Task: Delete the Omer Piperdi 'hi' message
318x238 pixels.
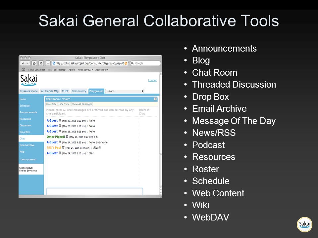Action: click(x=67, y=137)
